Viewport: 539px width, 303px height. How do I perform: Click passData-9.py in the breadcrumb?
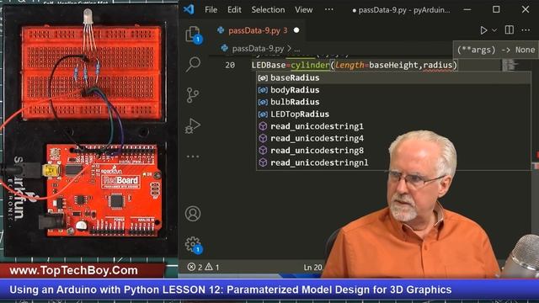pyautogui.click(x=258, y=49)
